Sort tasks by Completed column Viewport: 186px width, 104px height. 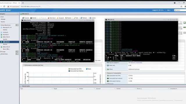pyautogui.click(x=173, y=89)
